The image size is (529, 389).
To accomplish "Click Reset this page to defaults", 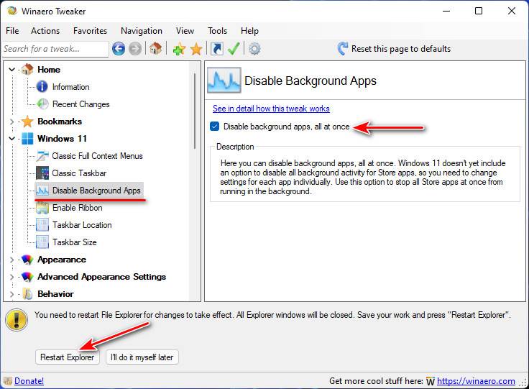I will [401, 49].
